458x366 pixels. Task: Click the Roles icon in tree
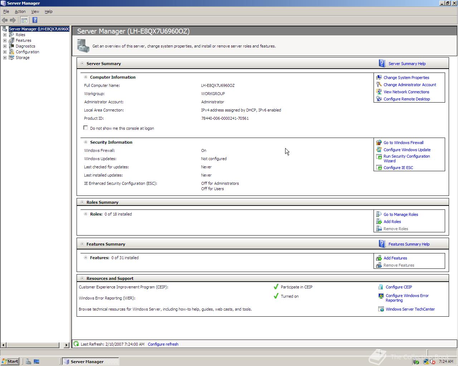11,35
